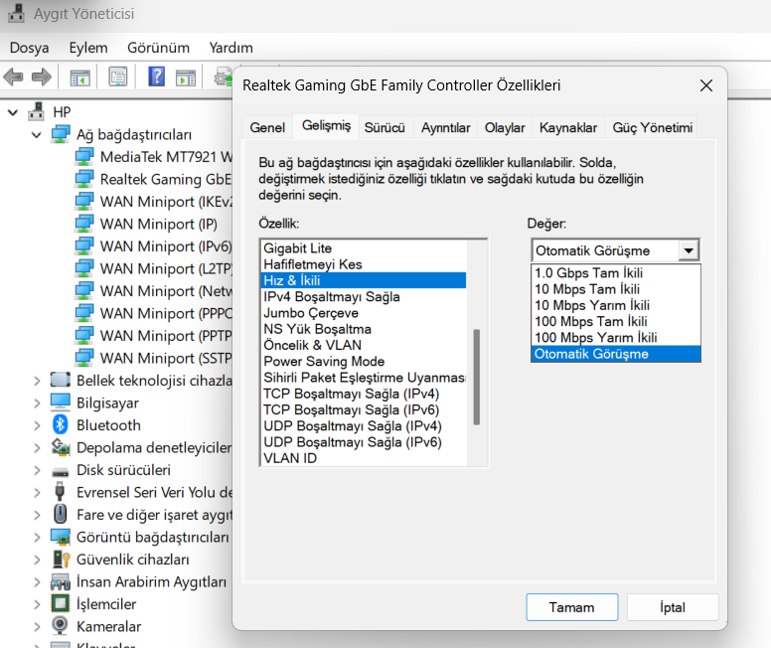Viewport: 771px width, 648px height.
Task: Click the Forward arrow toolbar icon
Action: [x=42, y=77]
